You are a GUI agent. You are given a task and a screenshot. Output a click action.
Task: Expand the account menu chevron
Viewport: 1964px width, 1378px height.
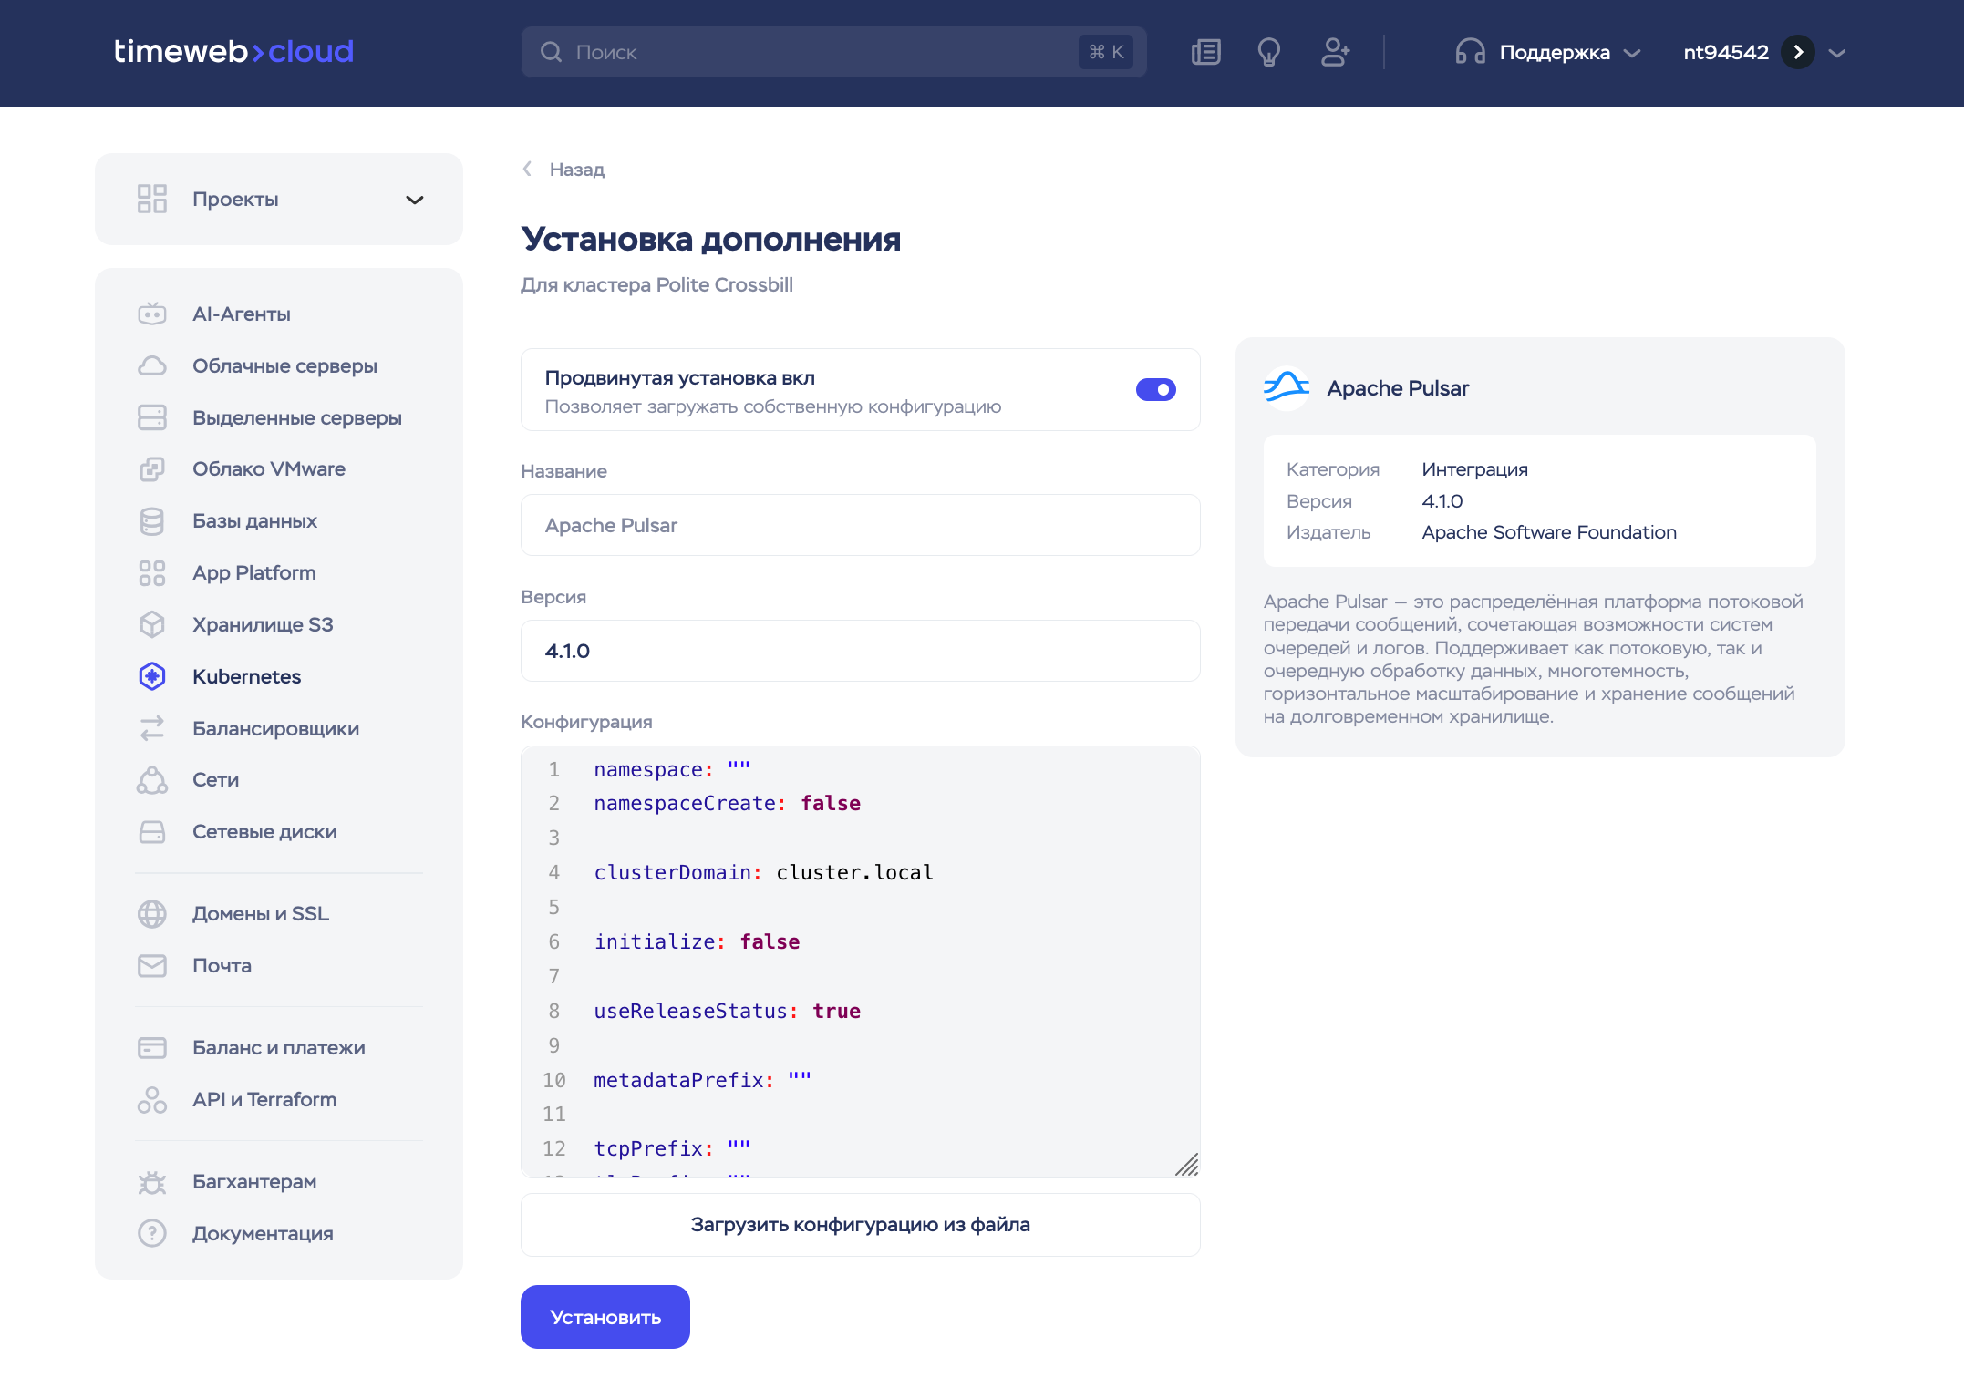pos(1837,53)
